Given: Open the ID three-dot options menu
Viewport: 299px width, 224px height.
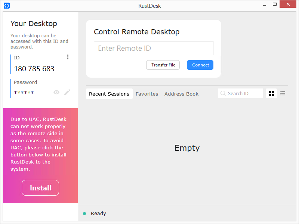Looking at the screenshot, I should 68,57.
